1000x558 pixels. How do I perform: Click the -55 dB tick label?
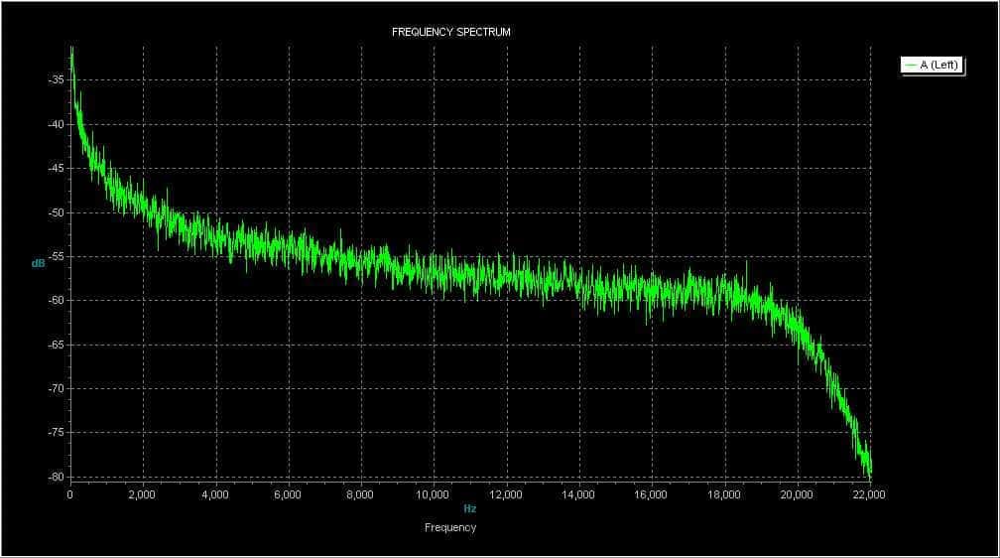57,256
